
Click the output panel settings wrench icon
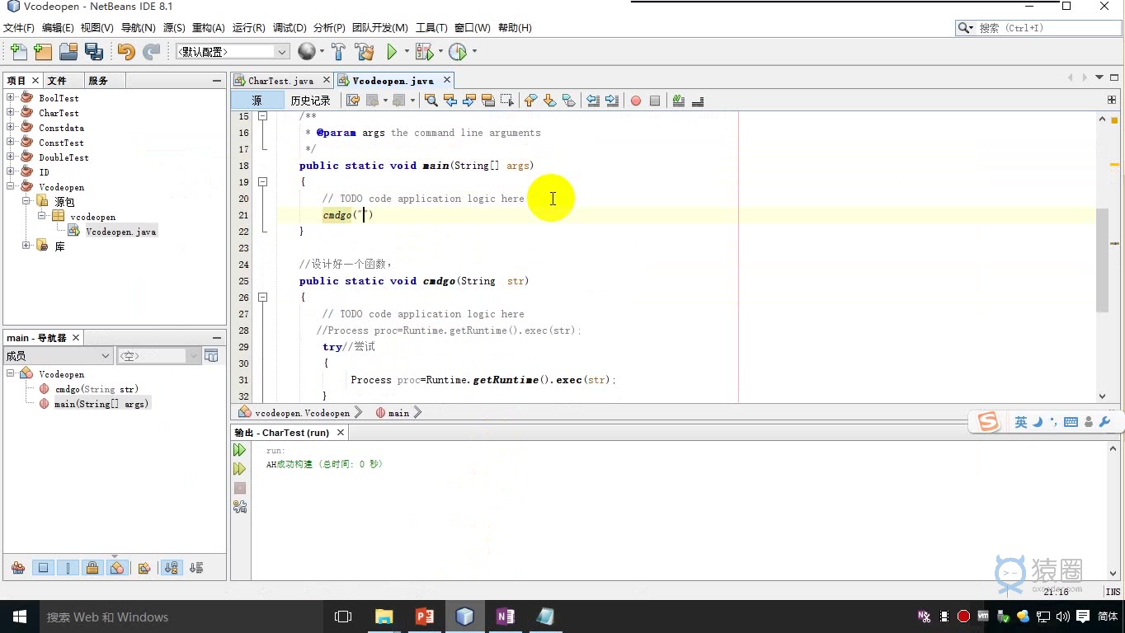pos(240,507)
